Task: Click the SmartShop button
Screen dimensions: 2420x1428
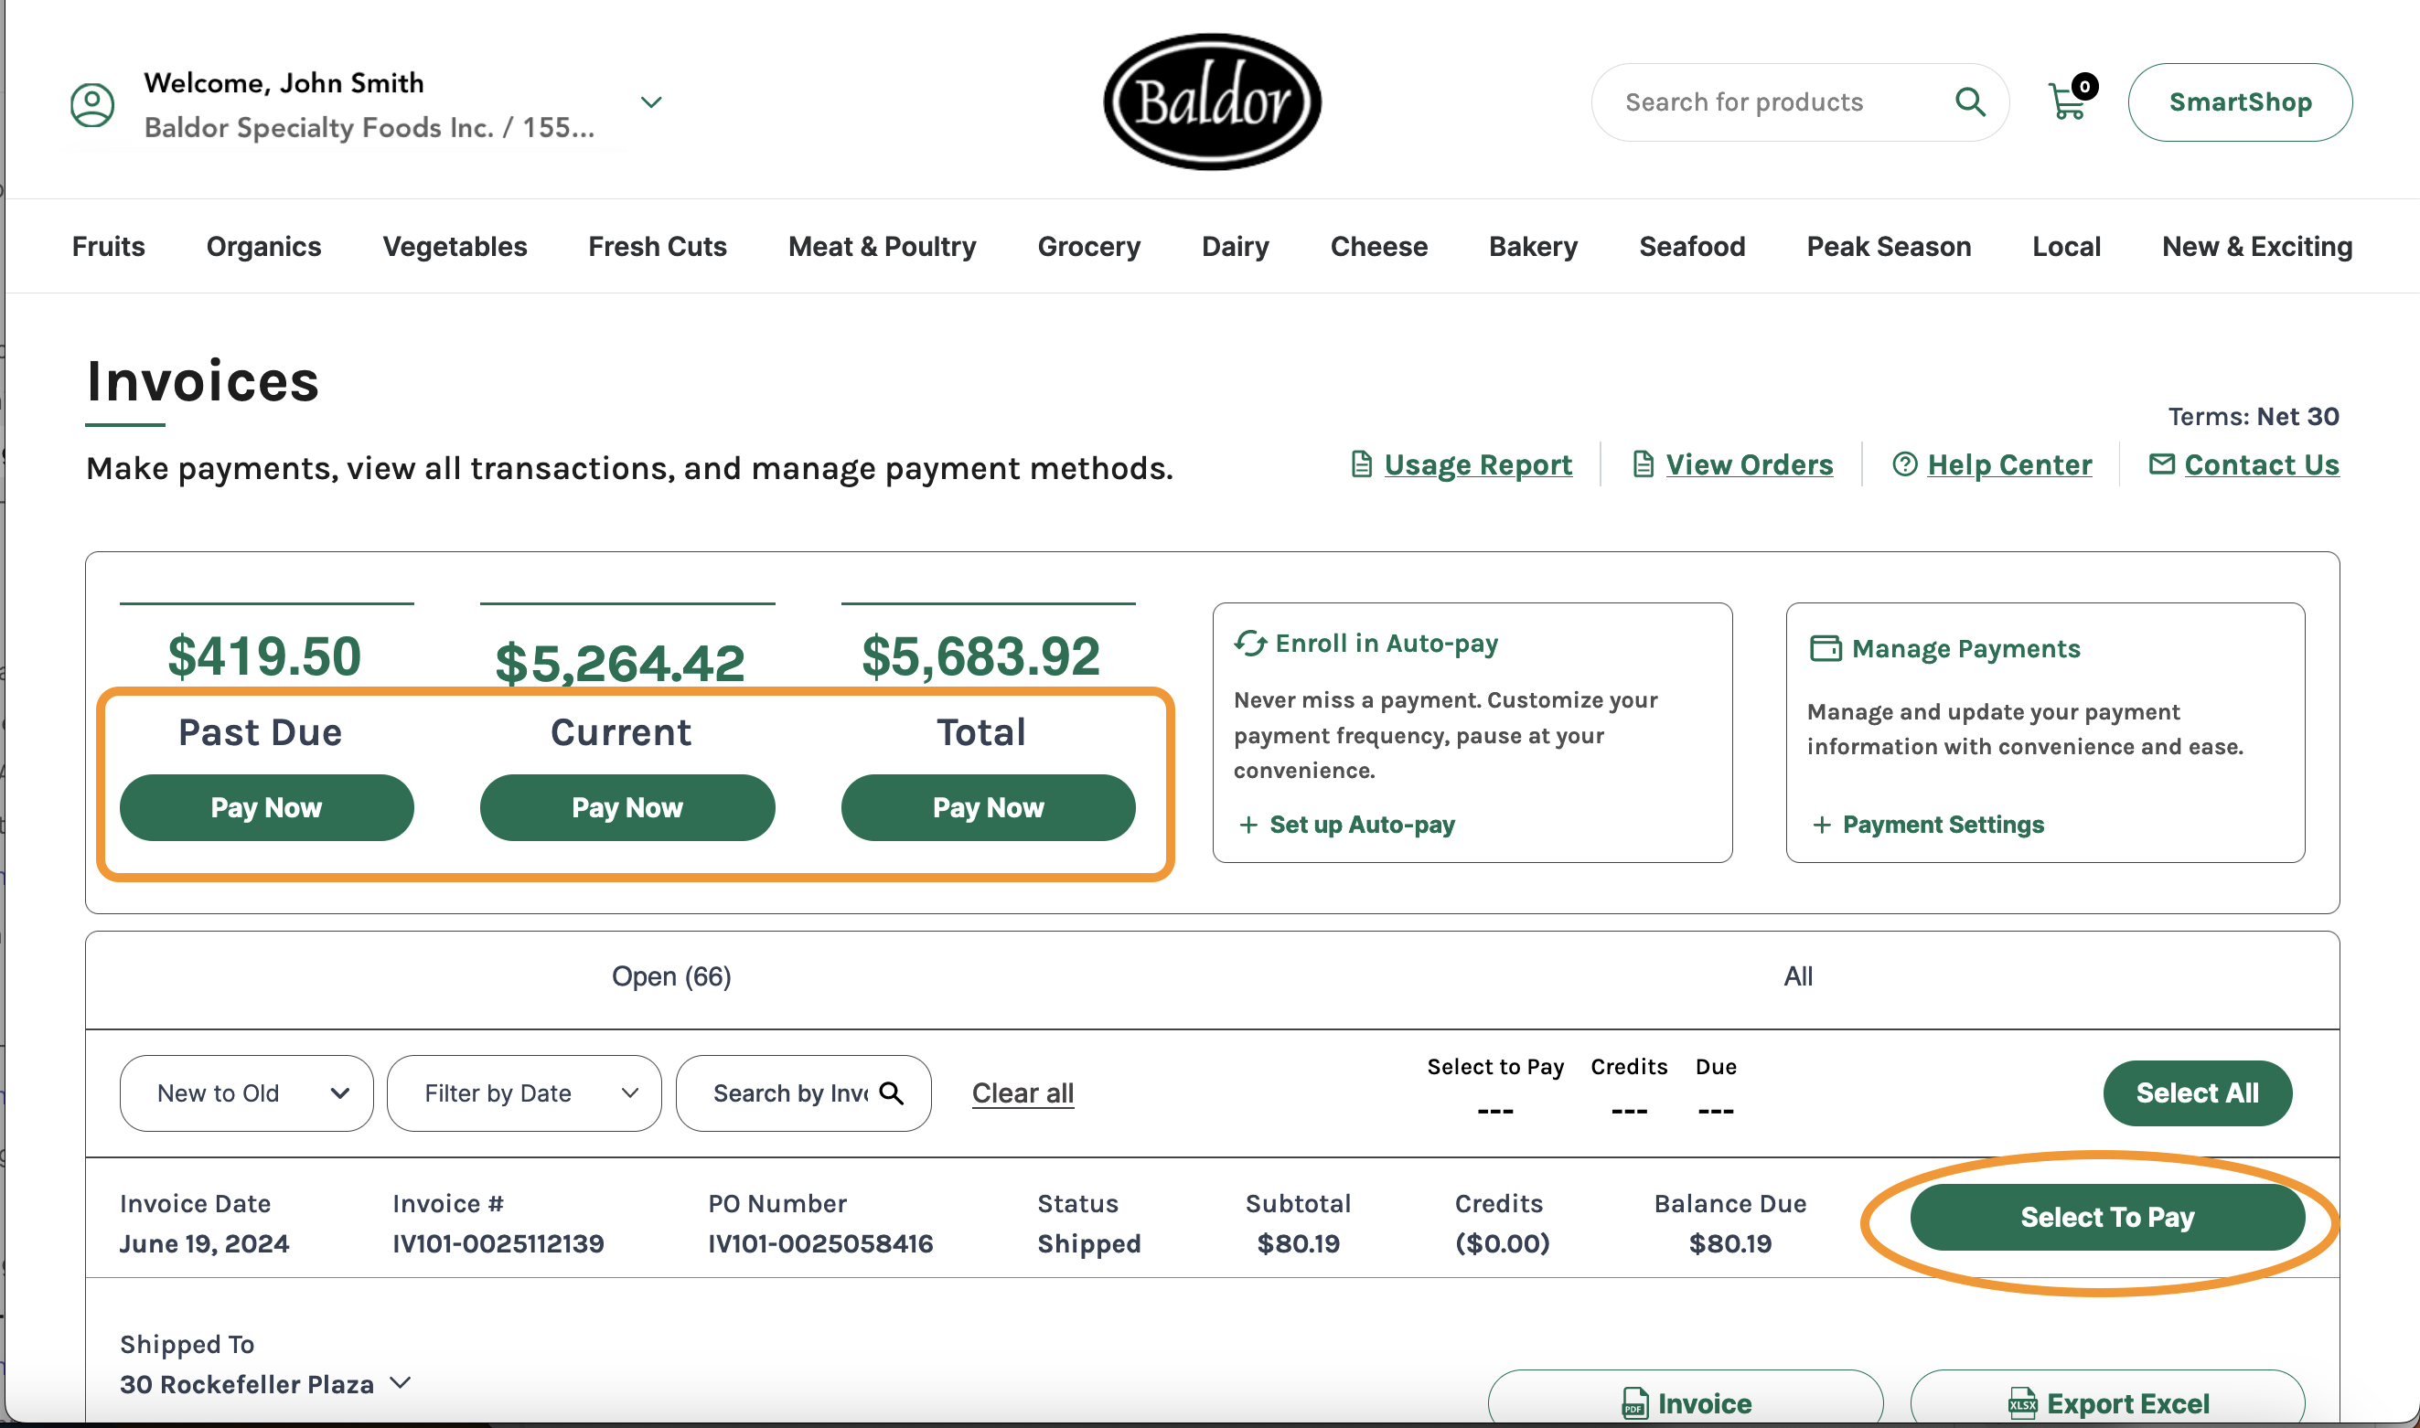Action: 2240,102
